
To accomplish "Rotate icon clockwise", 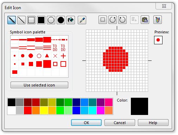I will point(122,20).
